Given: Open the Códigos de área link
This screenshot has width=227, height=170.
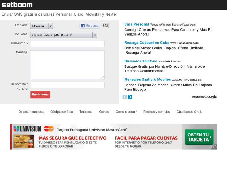Looking at the screenshot, I should click(x=62, y=112).
